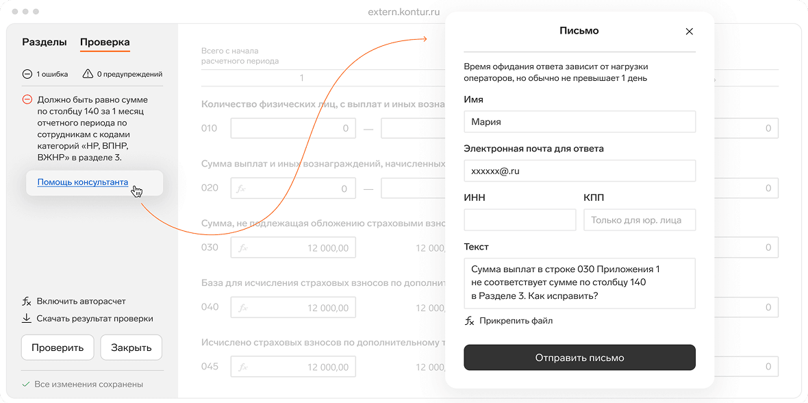
Task: Click the red error icon beside "1 ошибка"
Action: [27, 73]
